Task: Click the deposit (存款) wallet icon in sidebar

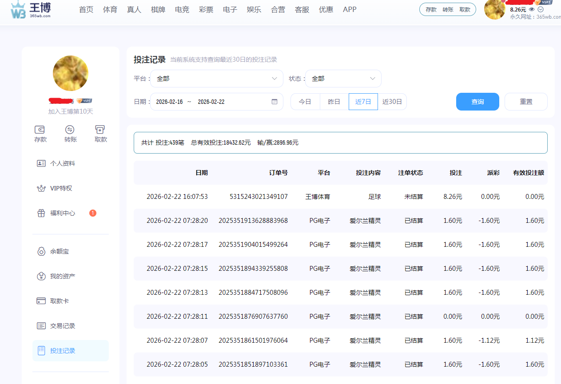Action: 40,130
